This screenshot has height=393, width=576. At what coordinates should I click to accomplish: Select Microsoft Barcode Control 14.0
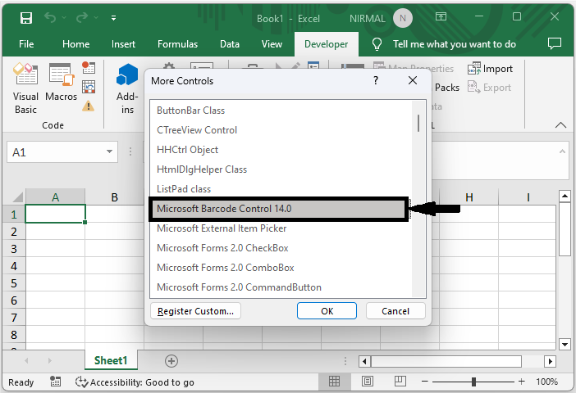pos(279,209)
